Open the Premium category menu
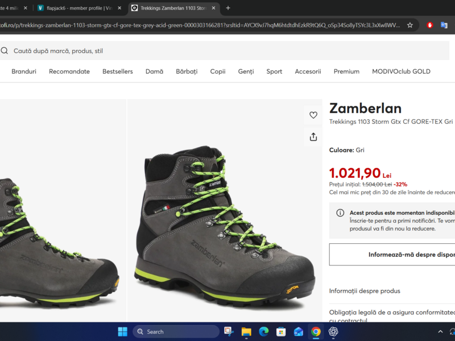Screen dimensions: 455x341 pos(346,72)
